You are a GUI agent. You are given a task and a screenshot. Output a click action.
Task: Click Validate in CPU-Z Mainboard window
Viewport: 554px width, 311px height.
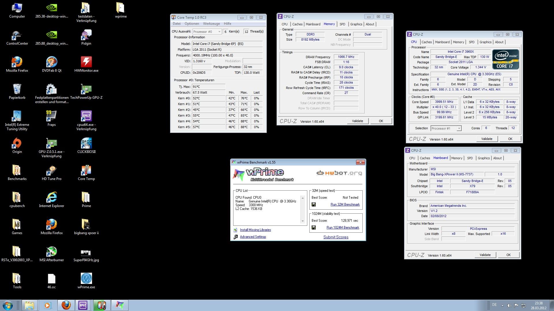[x=485, y=255]
